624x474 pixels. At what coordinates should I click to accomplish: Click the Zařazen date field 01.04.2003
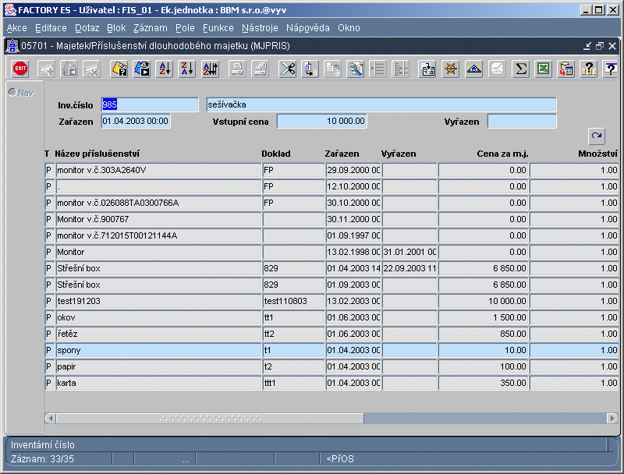136,121
